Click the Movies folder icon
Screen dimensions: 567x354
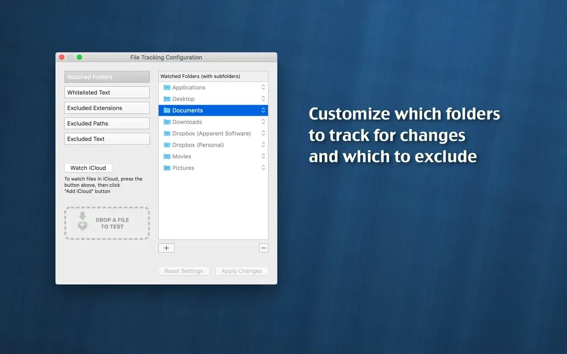pyautogui.click(x=167, y=156)
